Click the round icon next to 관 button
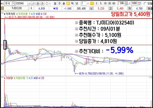This screenshot has width=153, height=108. (42, 4)
